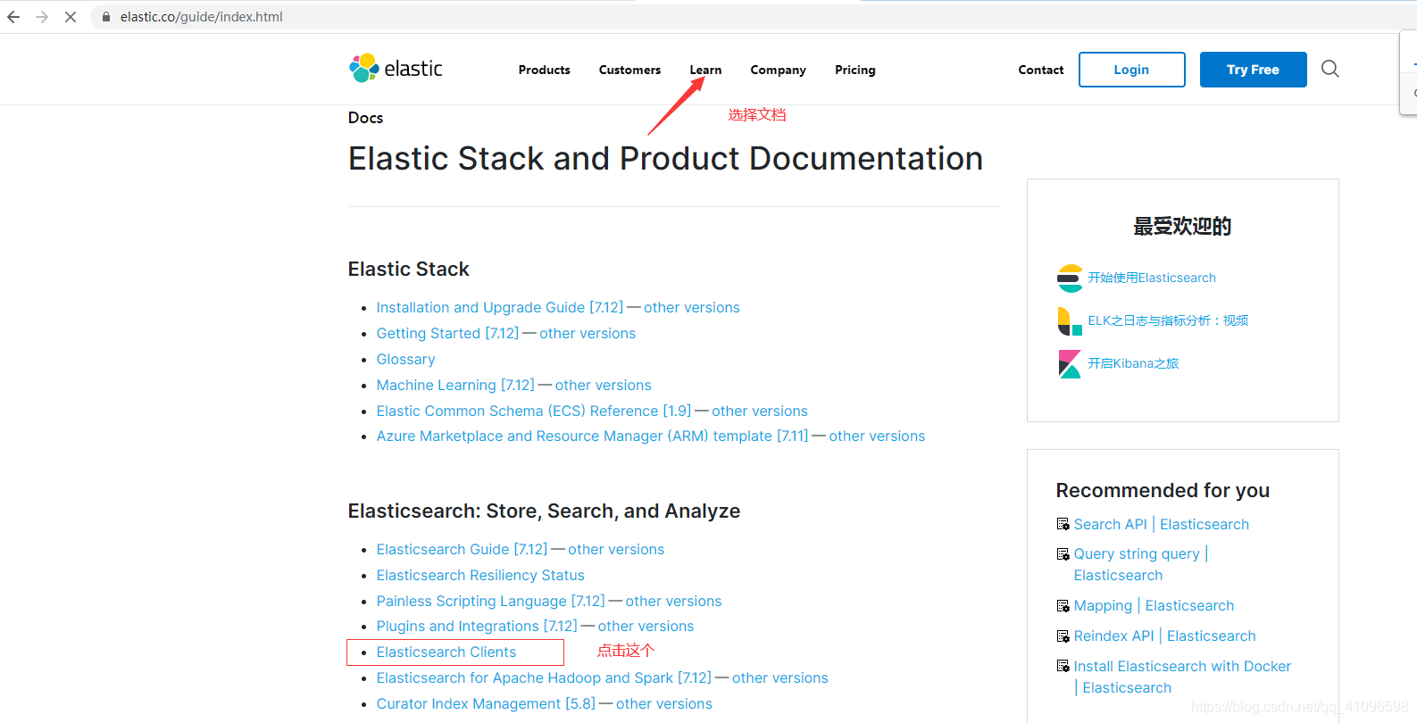The width and height of the screenshot is (1417, 723).
Task: Open Mapping | Elasticsearch recommendation
Action: click(1154, 605)
